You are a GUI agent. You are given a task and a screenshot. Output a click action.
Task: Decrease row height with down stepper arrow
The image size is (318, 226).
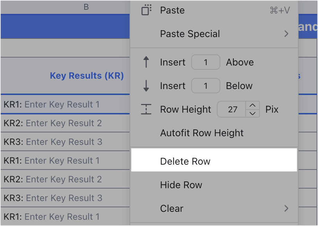(x=253, y=113)
